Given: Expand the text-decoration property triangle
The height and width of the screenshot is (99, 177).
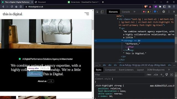Looking at the screenshot, I should 119,91.
